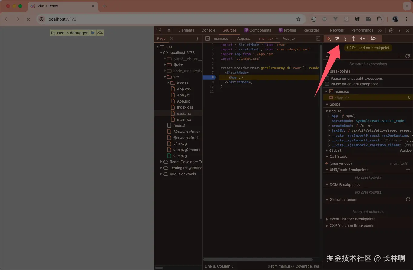413x270 pixels.
Task: Enable Pause on uncaught exceptions
Action: pos(327,79)
